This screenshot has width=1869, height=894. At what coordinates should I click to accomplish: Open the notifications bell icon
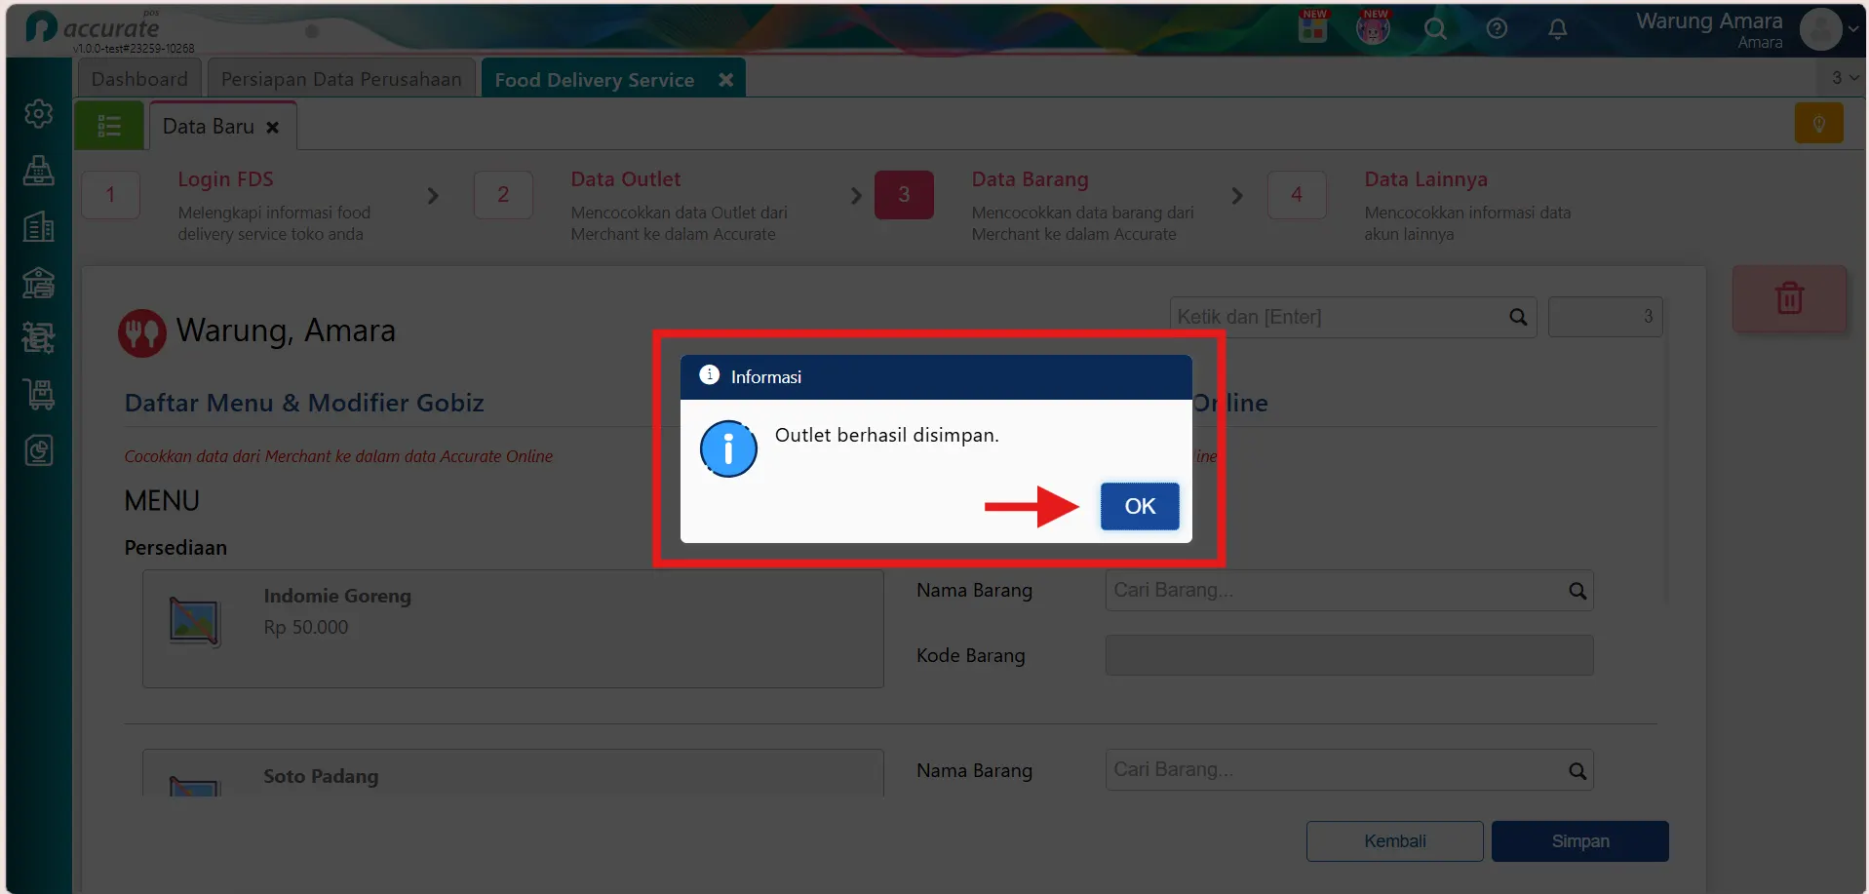[1557, 29]
